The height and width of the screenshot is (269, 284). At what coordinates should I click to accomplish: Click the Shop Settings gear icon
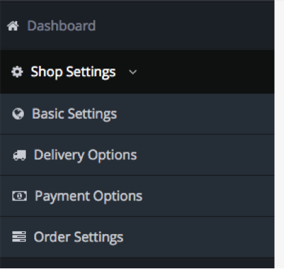pos(17,72)
